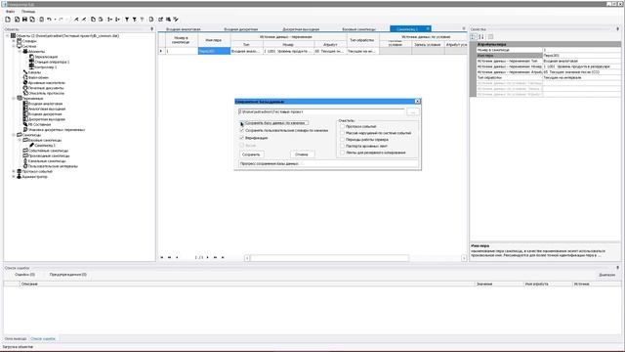Sort properties alphabetically in Свойства panel
The image size is (625, 352).
[481, 37]
